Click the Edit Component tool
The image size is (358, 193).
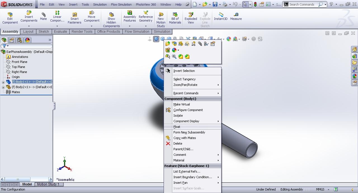point(10,18)
